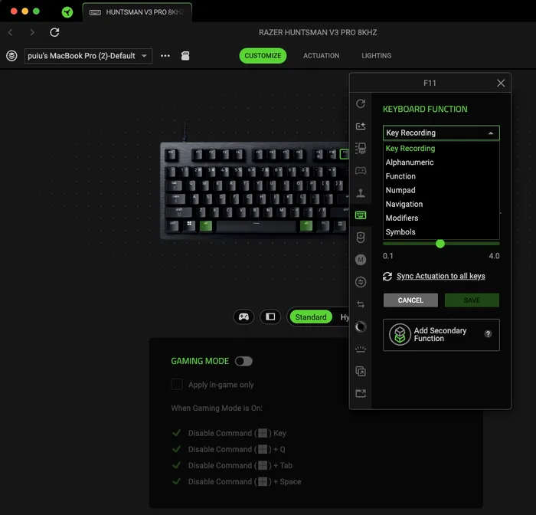
Task: Select the inter-device function icon
Action: pos(361,148)
